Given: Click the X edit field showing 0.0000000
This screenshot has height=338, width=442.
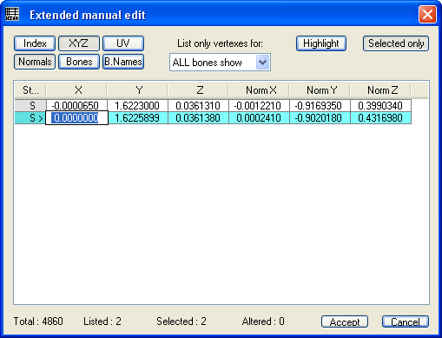Looking at the screenshot, I should click(76, 118).
